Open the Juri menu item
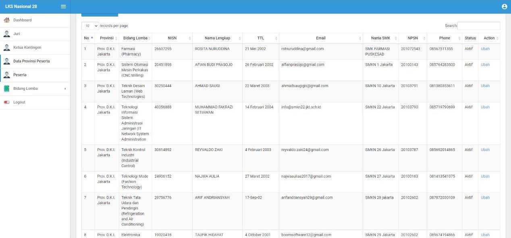This screenshot has width=511, height=238. pos(35,34)
